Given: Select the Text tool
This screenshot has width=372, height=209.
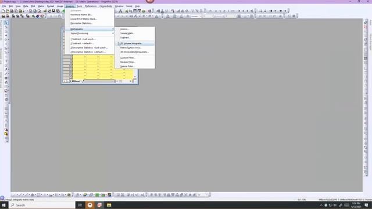Looking at the screenshot, I should [x=6, y=61].
